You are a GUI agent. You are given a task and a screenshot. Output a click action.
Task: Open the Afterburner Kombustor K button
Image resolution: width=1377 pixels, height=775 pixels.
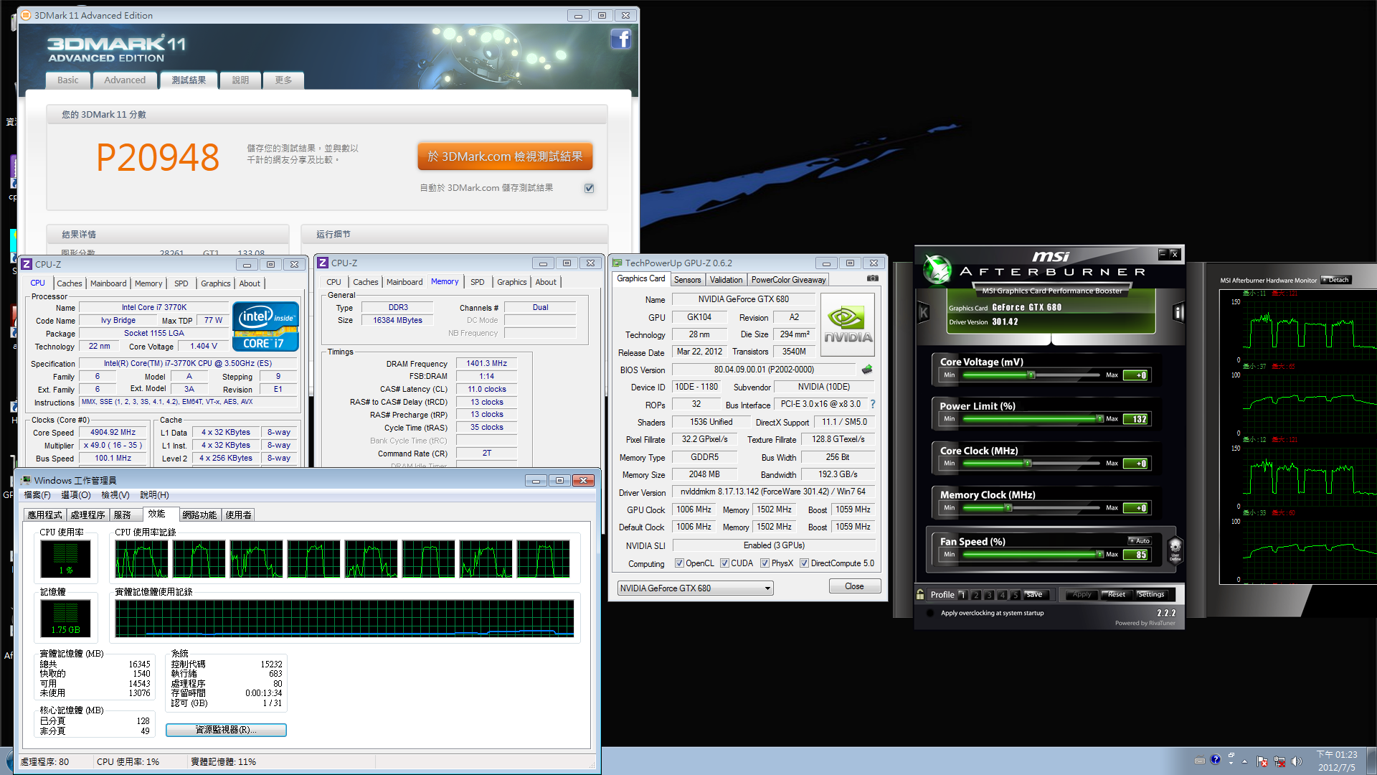coord(924,312)
